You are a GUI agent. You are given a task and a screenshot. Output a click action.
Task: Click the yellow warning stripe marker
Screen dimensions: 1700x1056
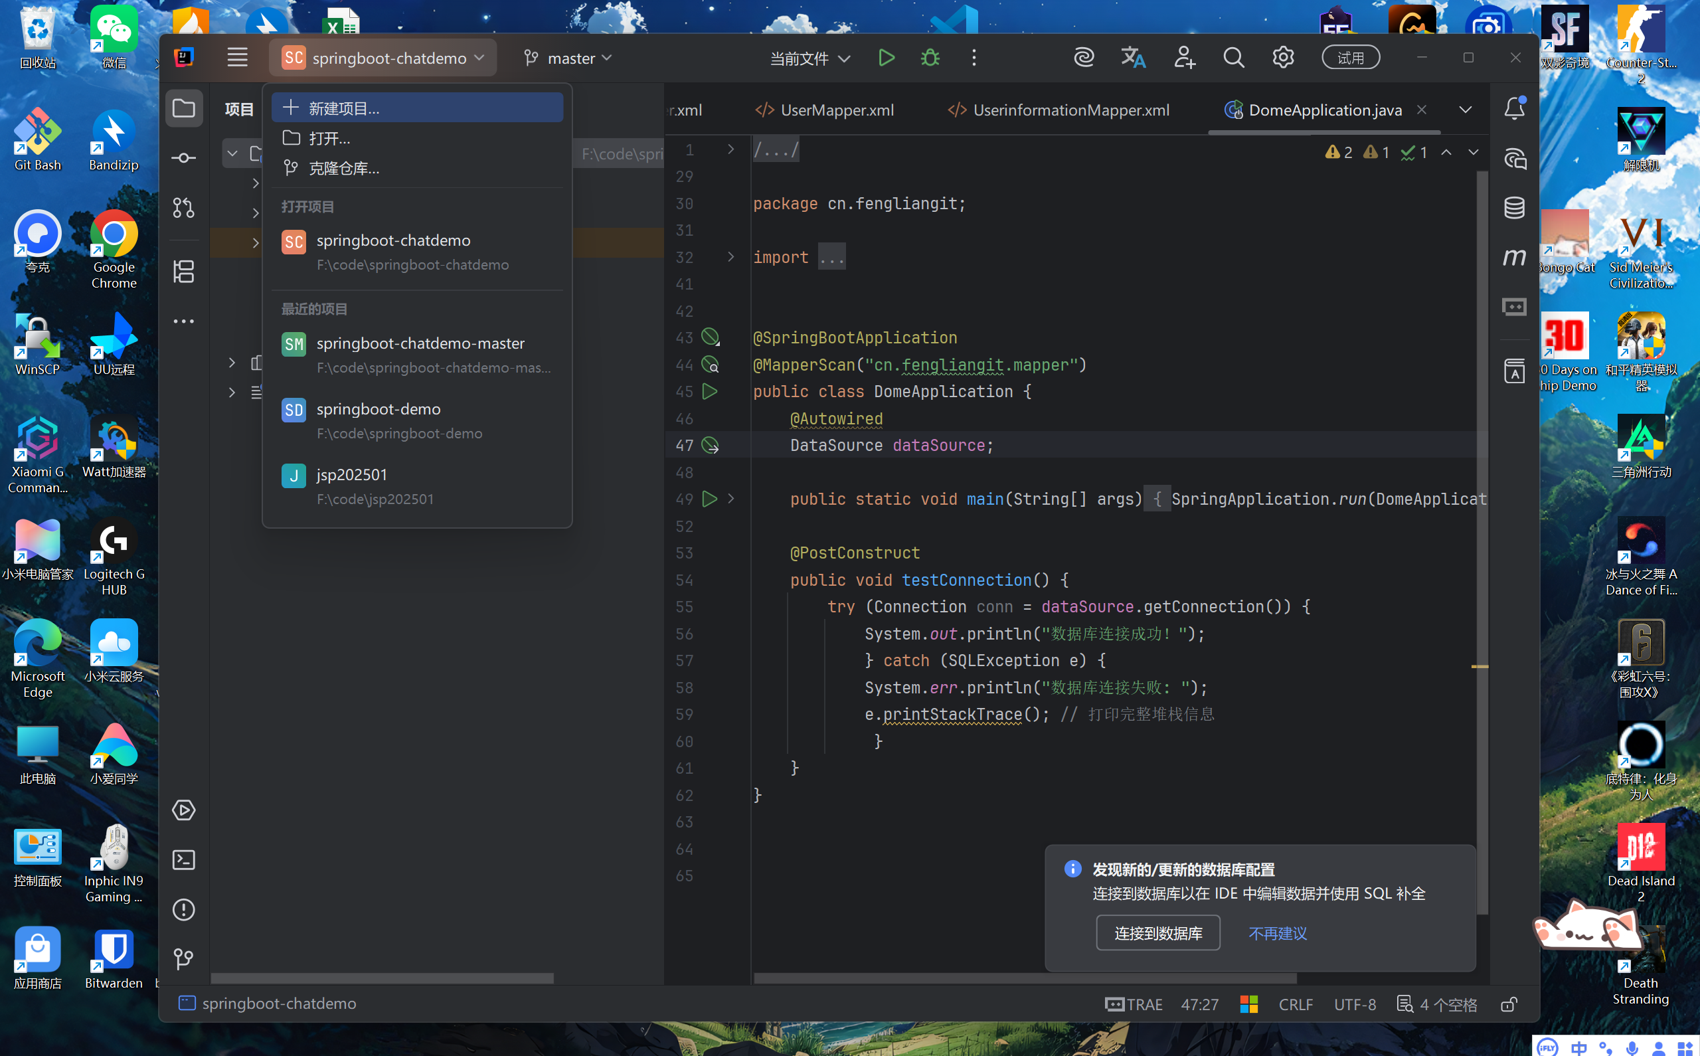click(1480, 667)
